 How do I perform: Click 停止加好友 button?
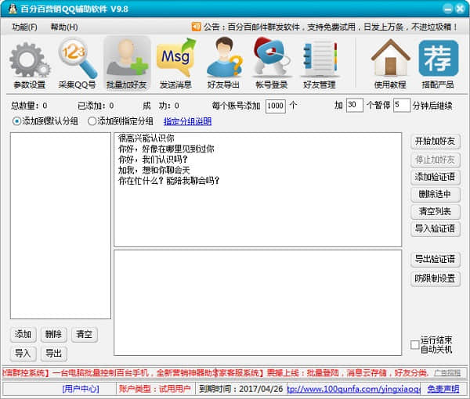click(436, 160)
